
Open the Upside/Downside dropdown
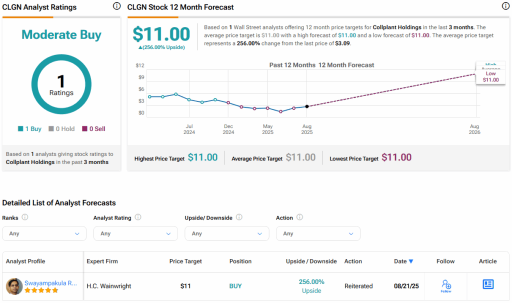click(226, 233)
